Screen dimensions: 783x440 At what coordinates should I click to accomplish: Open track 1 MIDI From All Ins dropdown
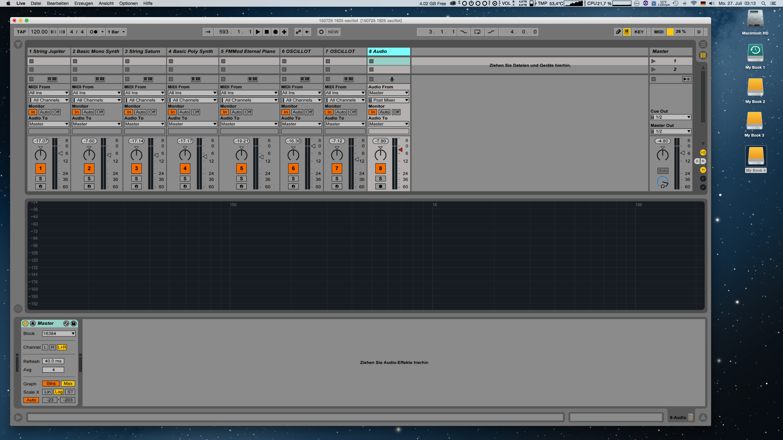click(x=49, y=93)
